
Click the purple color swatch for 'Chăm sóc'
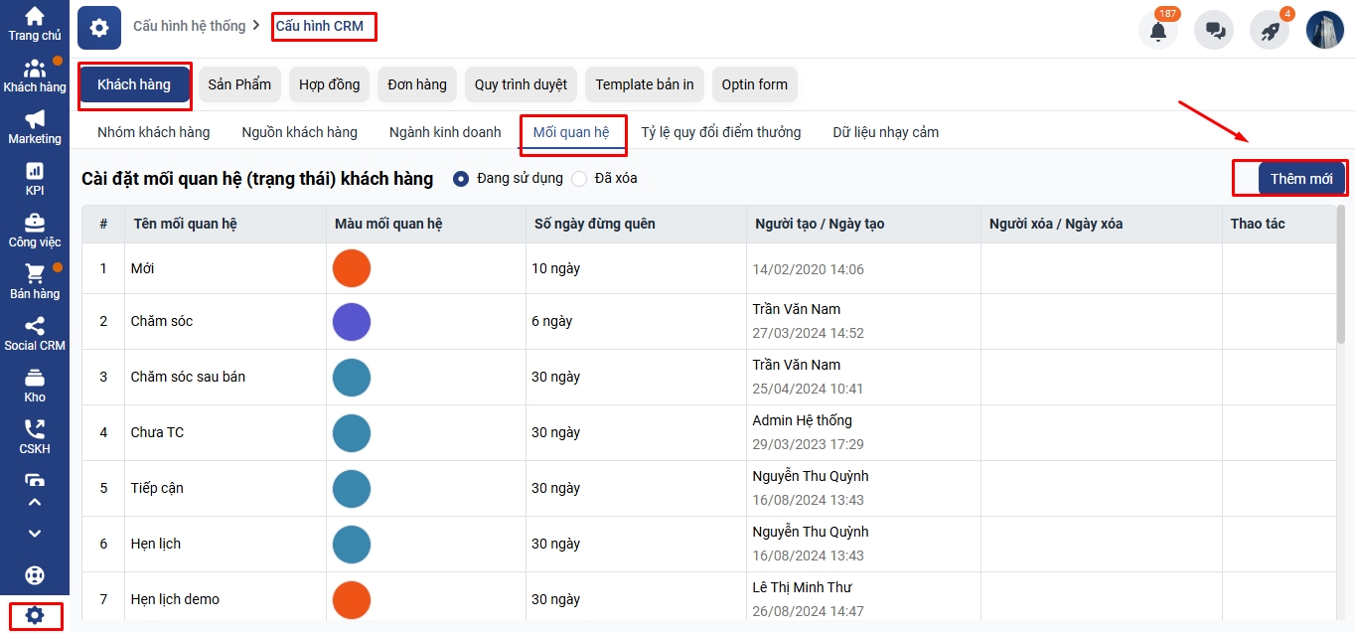pos(352,322)
